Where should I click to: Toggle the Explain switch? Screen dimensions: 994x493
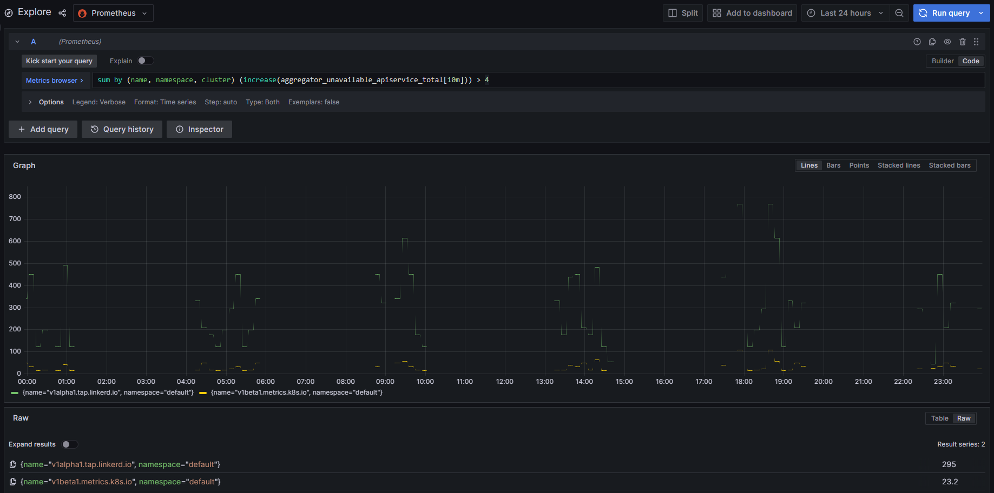click(x=145, y=61)
